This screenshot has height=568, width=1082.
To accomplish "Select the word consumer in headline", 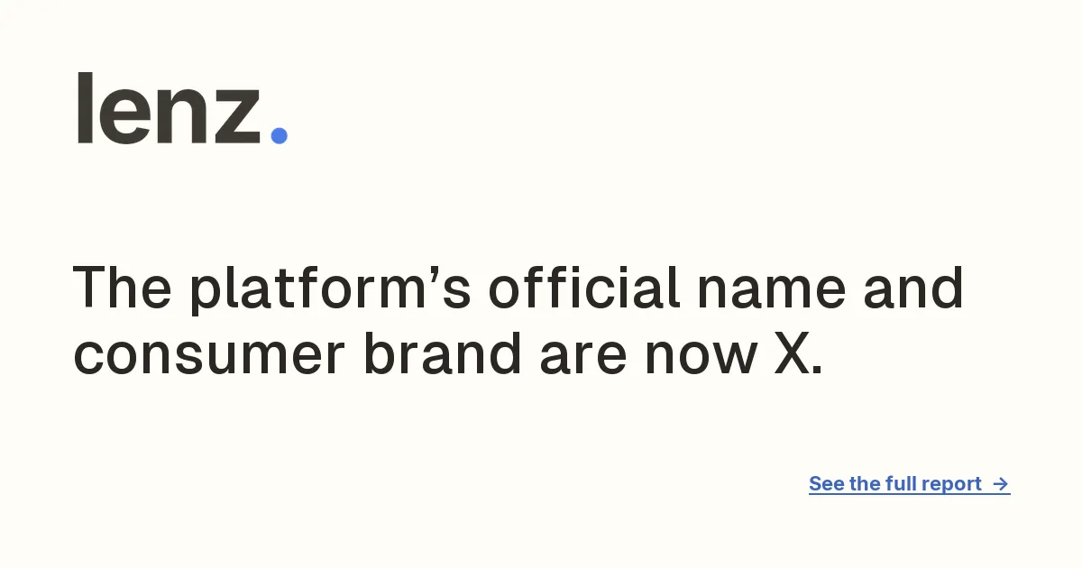I will point(209,359).
